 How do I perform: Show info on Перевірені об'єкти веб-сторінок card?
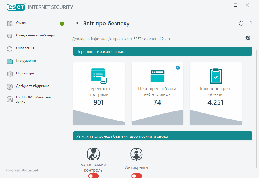coord(178,68)
